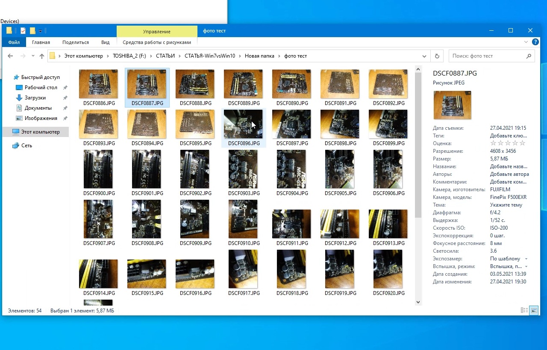Image resolution: width=547 pixels, height=350 pixels.
Task: Open the address bar history dropdown
Action: point(424,56)
